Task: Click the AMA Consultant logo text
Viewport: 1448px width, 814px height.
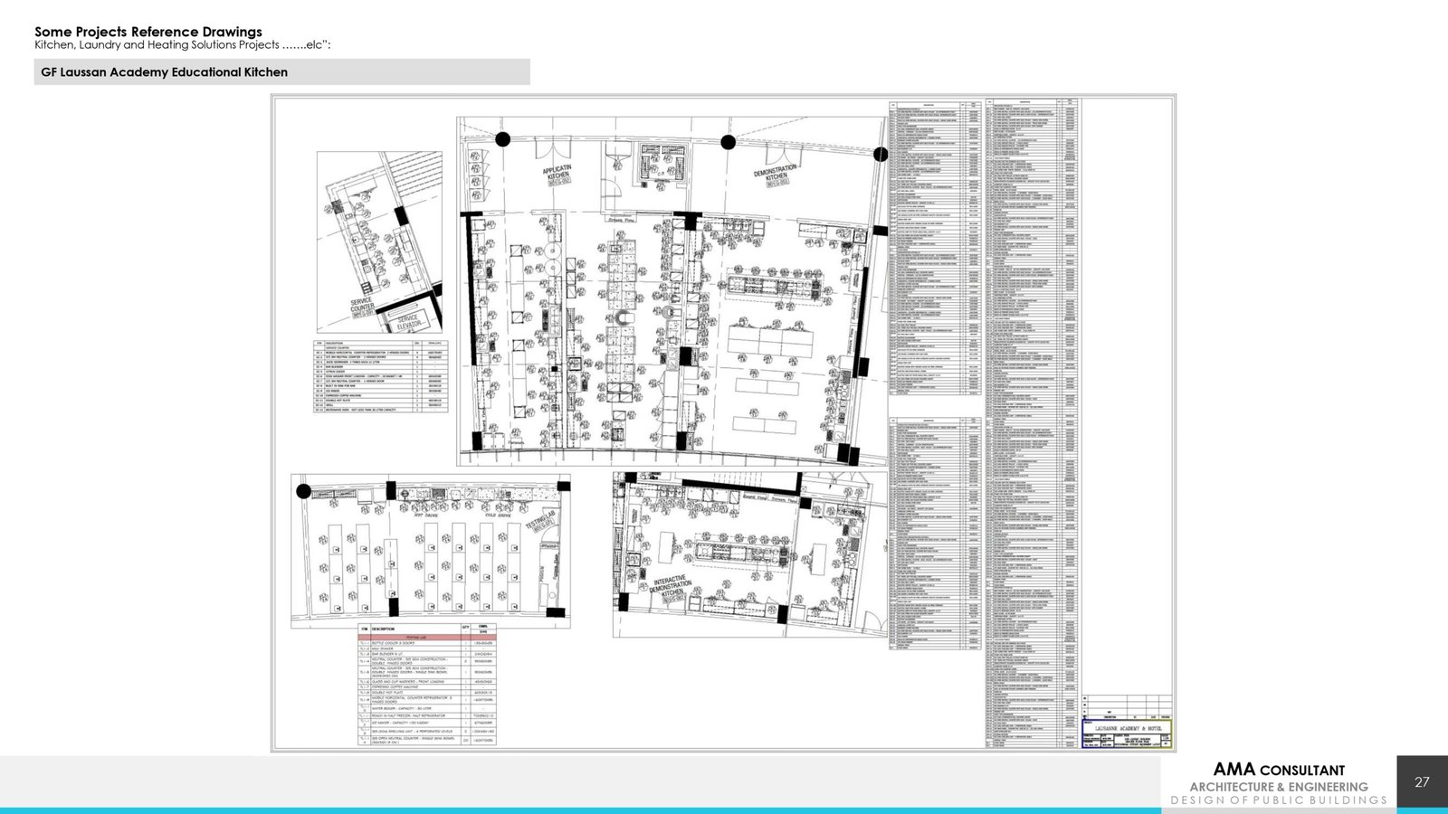Action: [1279, 770]
